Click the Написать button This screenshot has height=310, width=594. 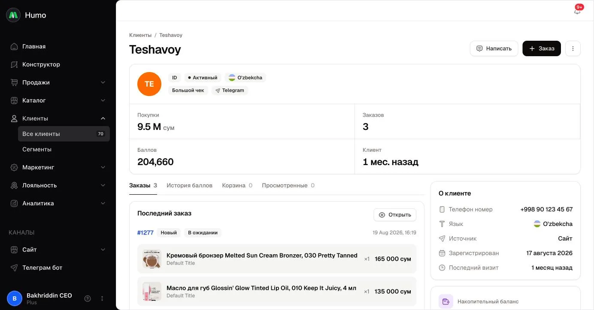coord(494,48)
